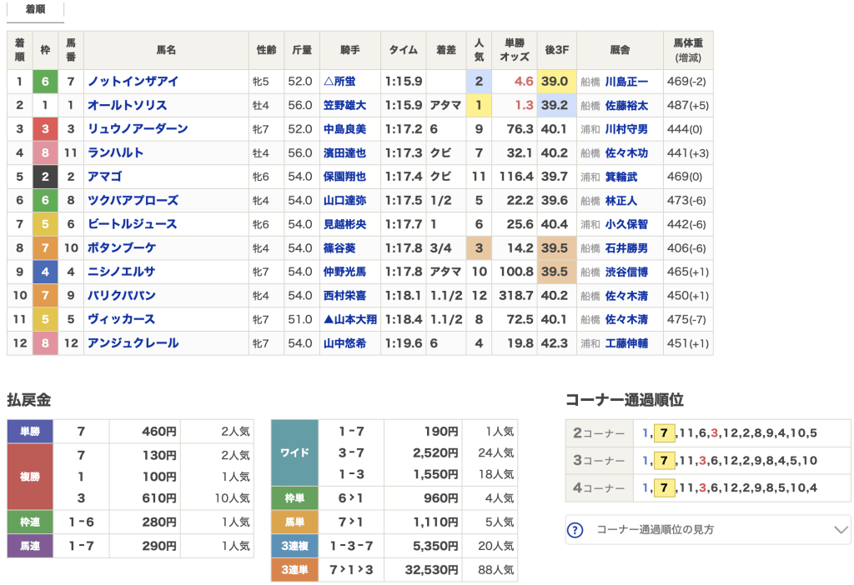Click the 3連単 payout label
This screenshot has height=585, width=854.
[x=294, y=570]
